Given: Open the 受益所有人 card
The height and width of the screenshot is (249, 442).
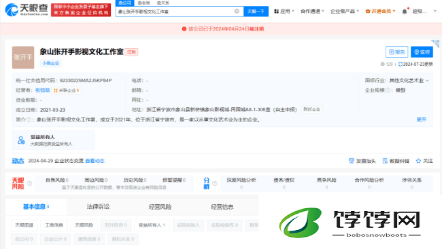Looking at the screenshot, I should click(x=53, y=140).
